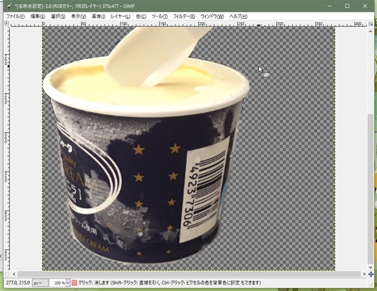Image resolution: width=377 pixels, height=291 pixels.
Task: Open the フィルター(R) menu
Action: [184, 16]
